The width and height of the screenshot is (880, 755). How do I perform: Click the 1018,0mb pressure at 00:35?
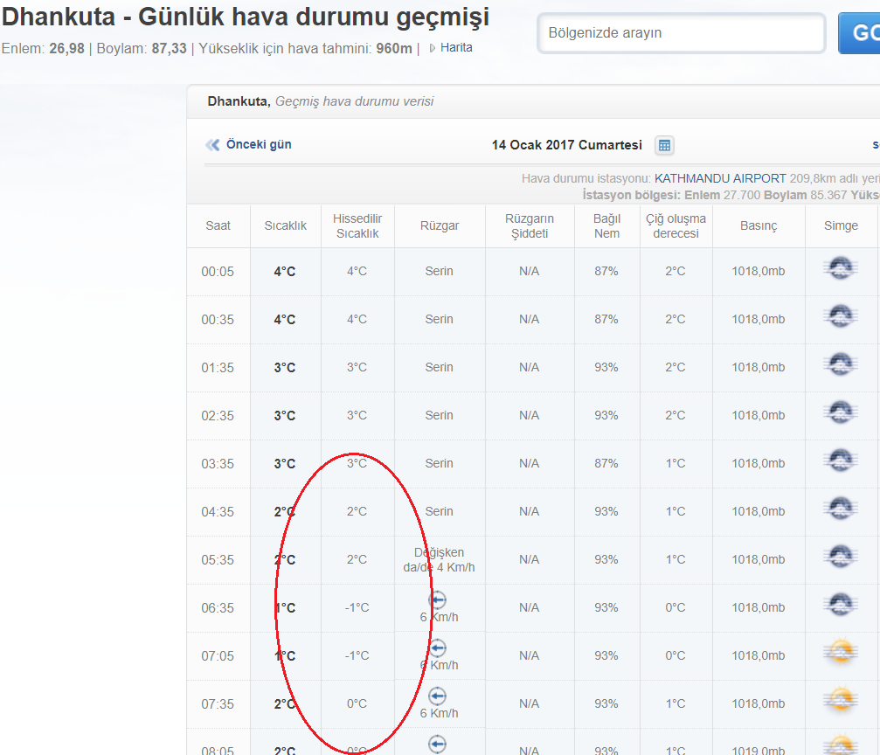[x=759, y=320]
